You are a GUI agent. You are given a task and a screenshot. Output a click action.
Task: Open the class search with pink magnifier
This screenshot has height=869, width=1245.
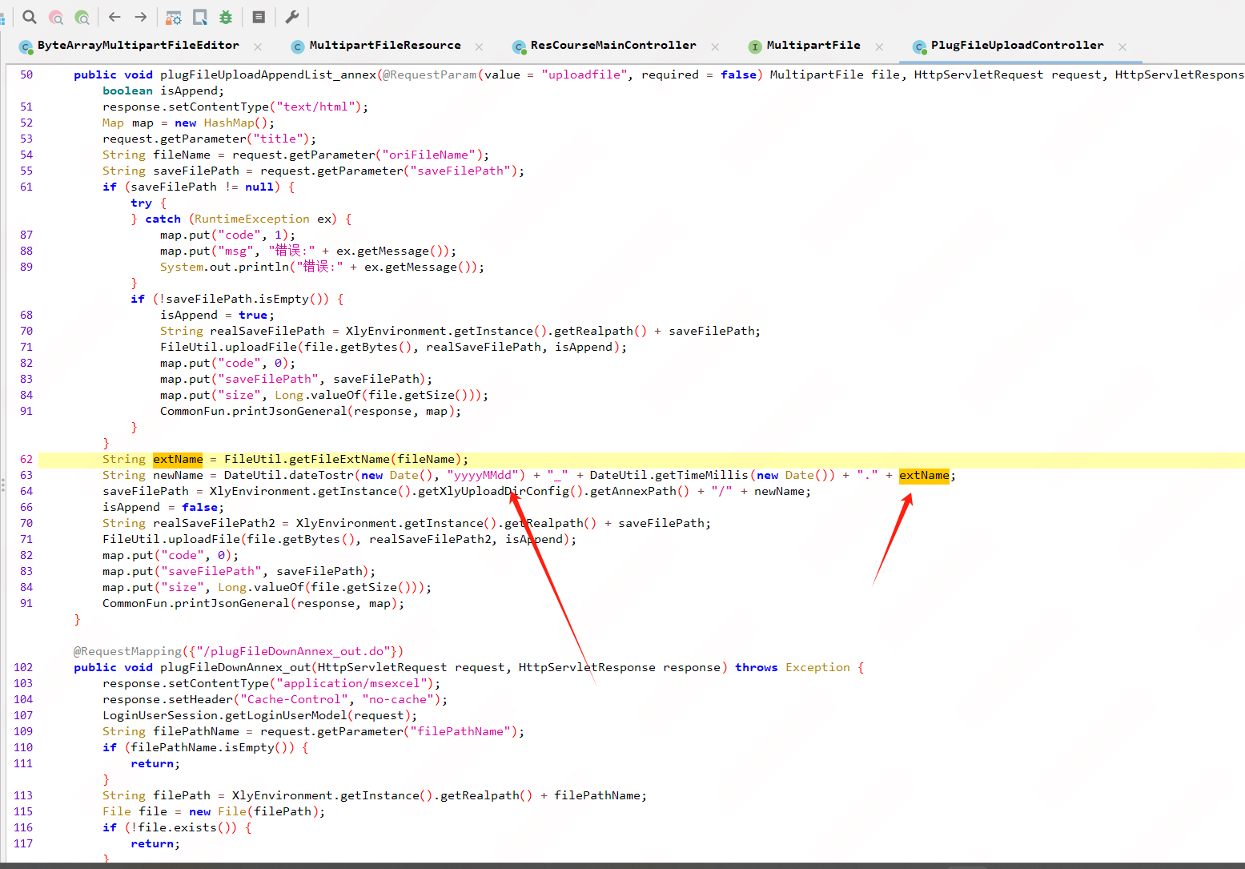point(56,17)
